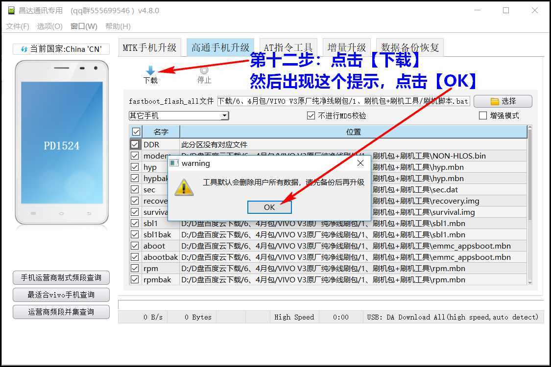Click 运营商频段并集查询 button
Screen dimensions: 551x367
(x=61, y=312)
